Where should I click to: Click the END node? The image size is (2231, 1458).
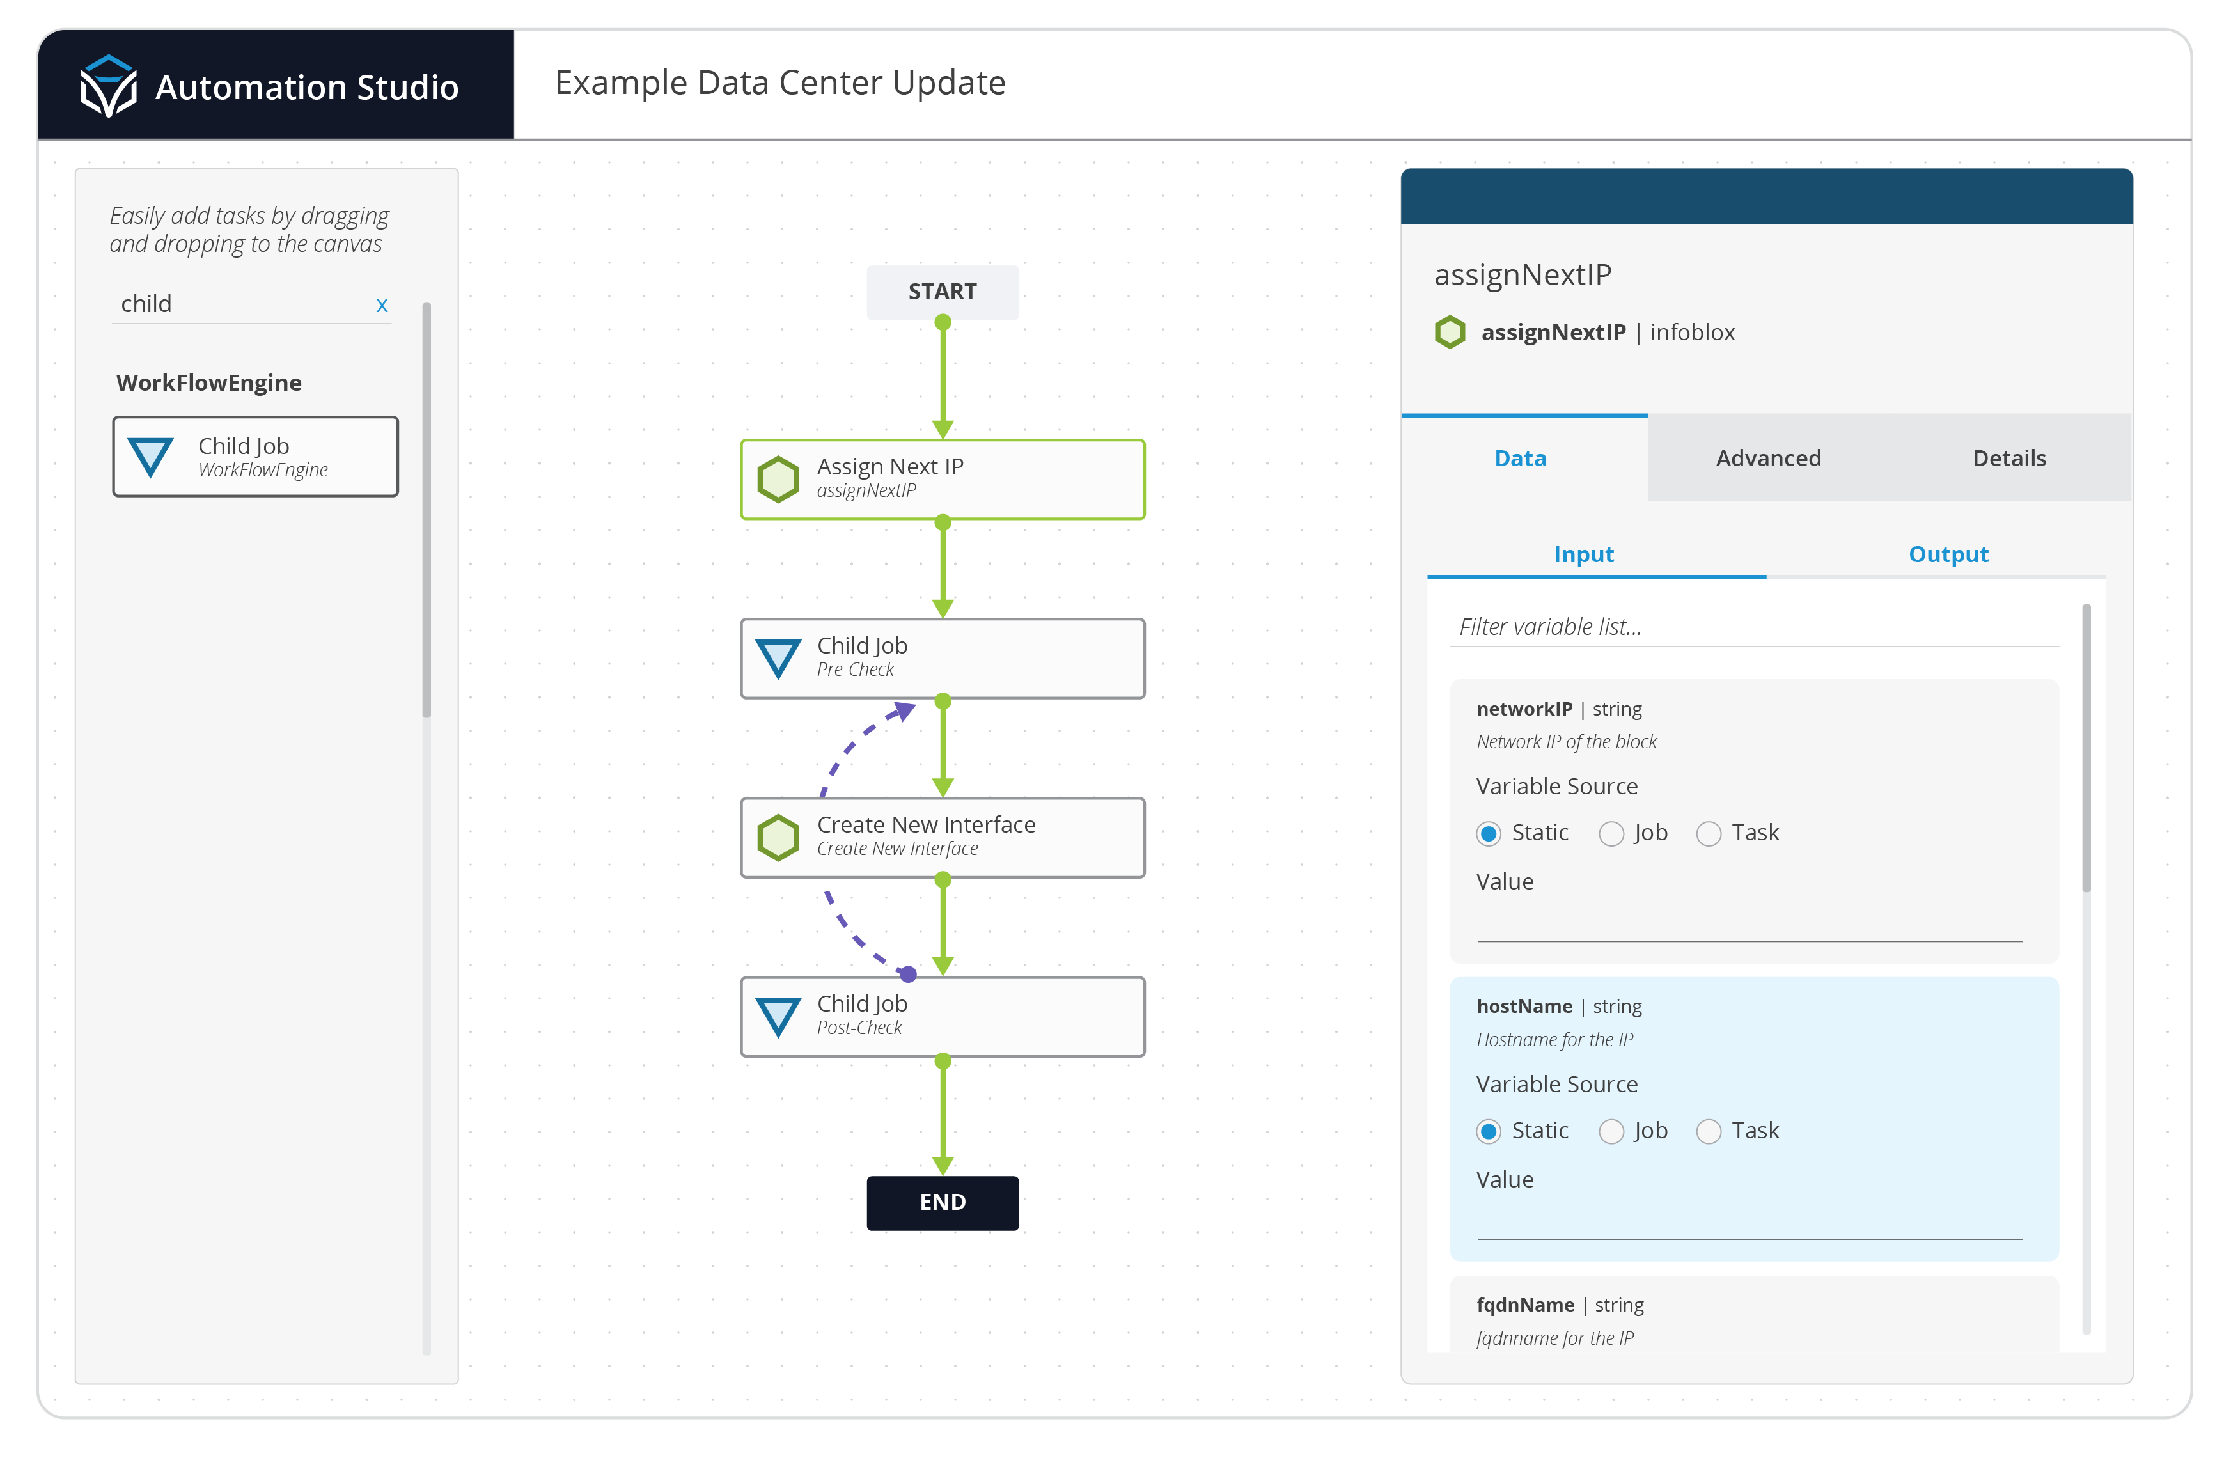point(942,1202)
